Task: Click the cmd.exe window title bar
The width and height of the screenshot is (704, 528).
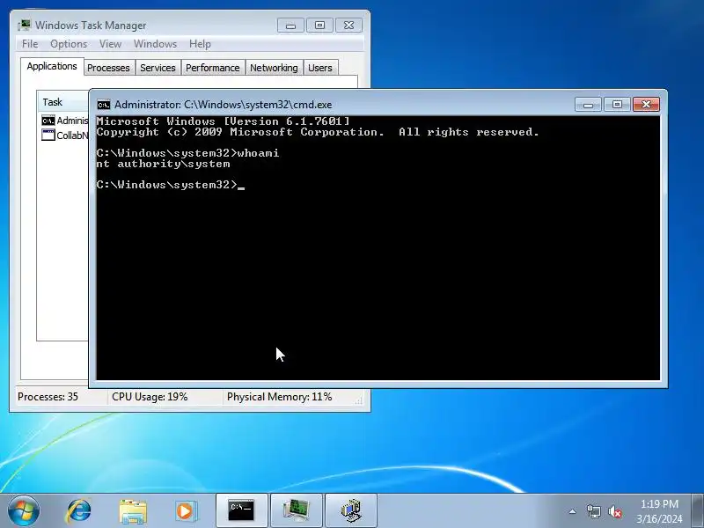Action: pyautogui.click(x=333, y=105)
